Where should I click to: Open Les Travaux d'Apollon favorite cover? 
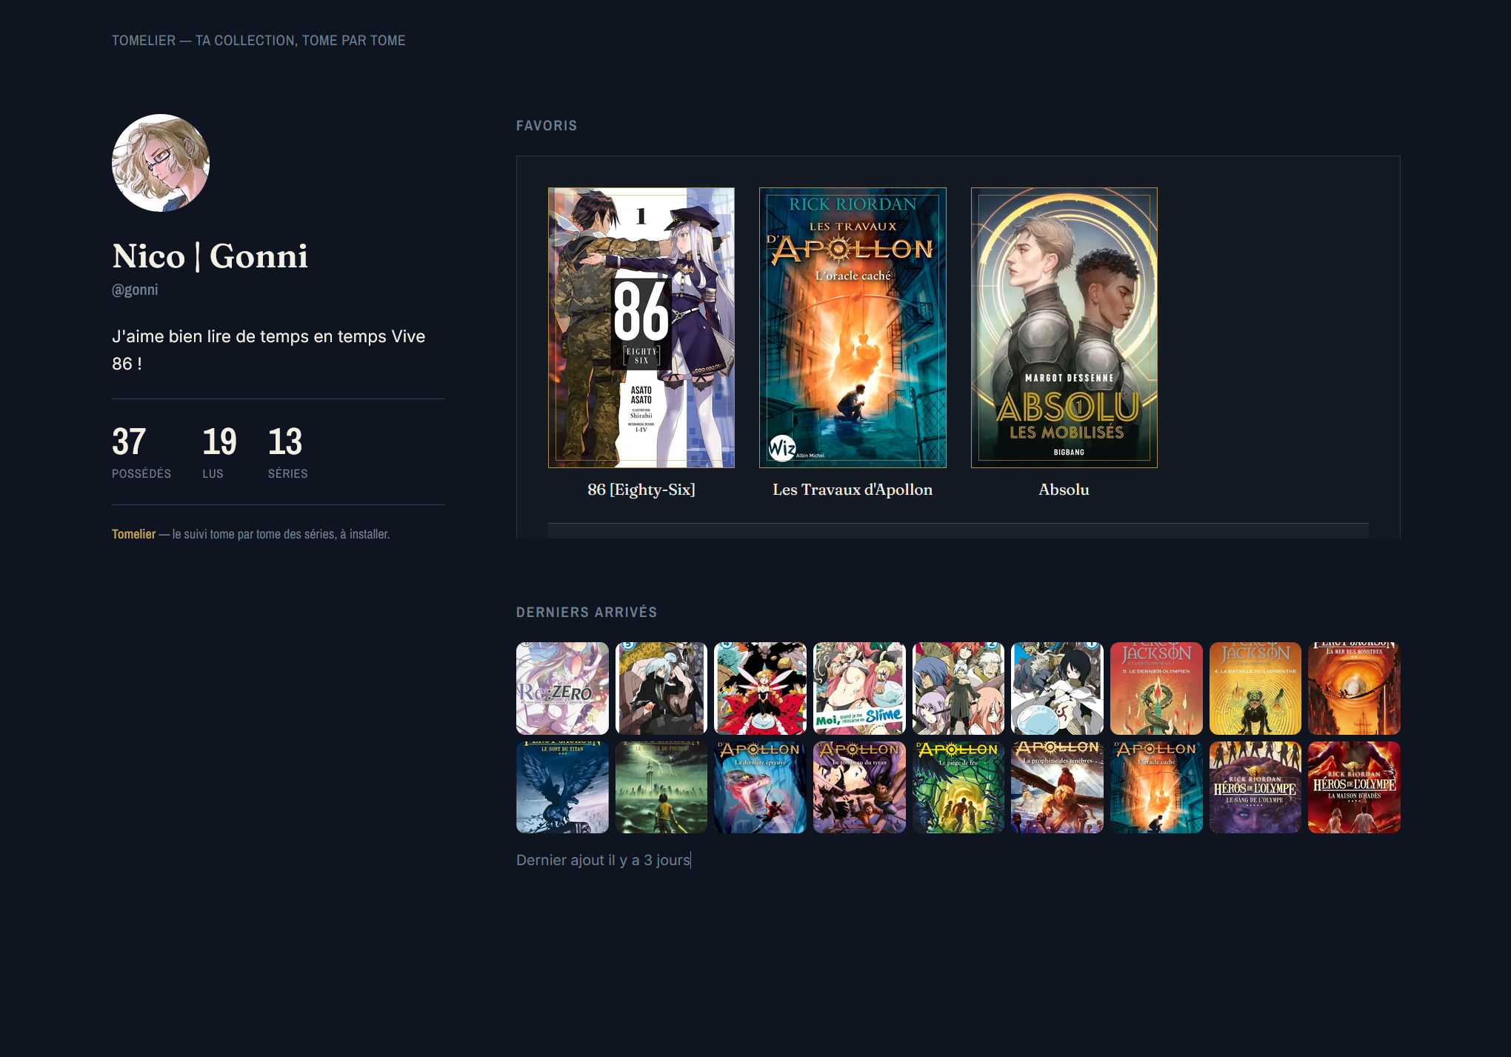point(853,327)
